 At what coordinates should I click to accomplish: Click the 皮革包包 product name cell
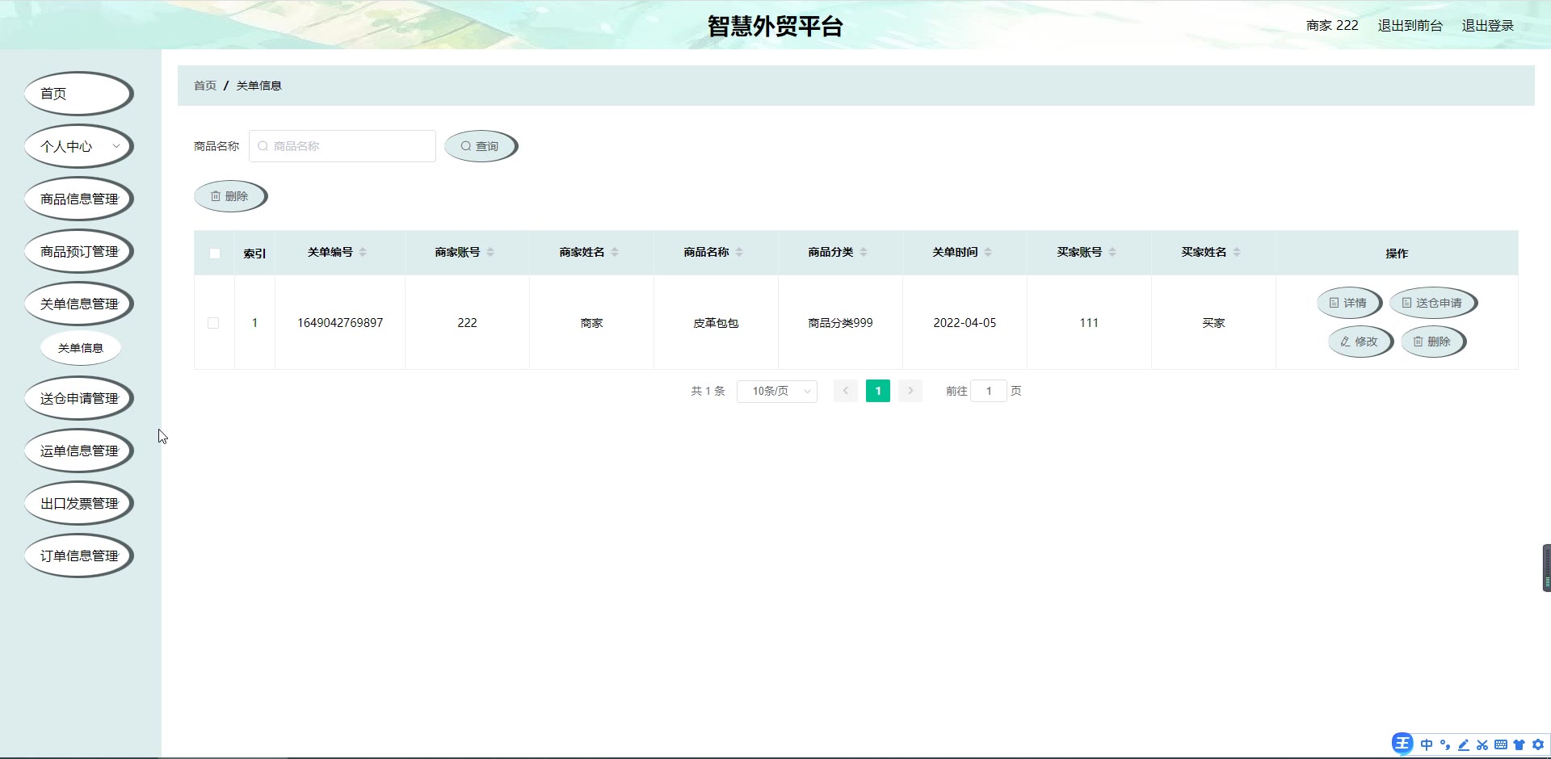coord(716,323)
